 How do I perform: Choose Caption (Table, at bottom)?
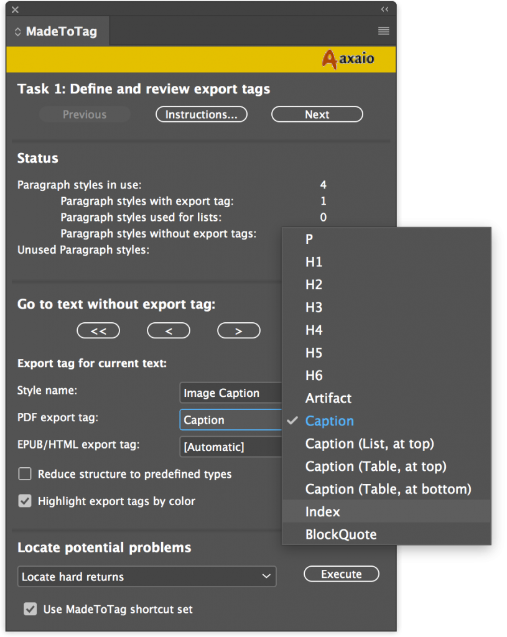point(387,489)
